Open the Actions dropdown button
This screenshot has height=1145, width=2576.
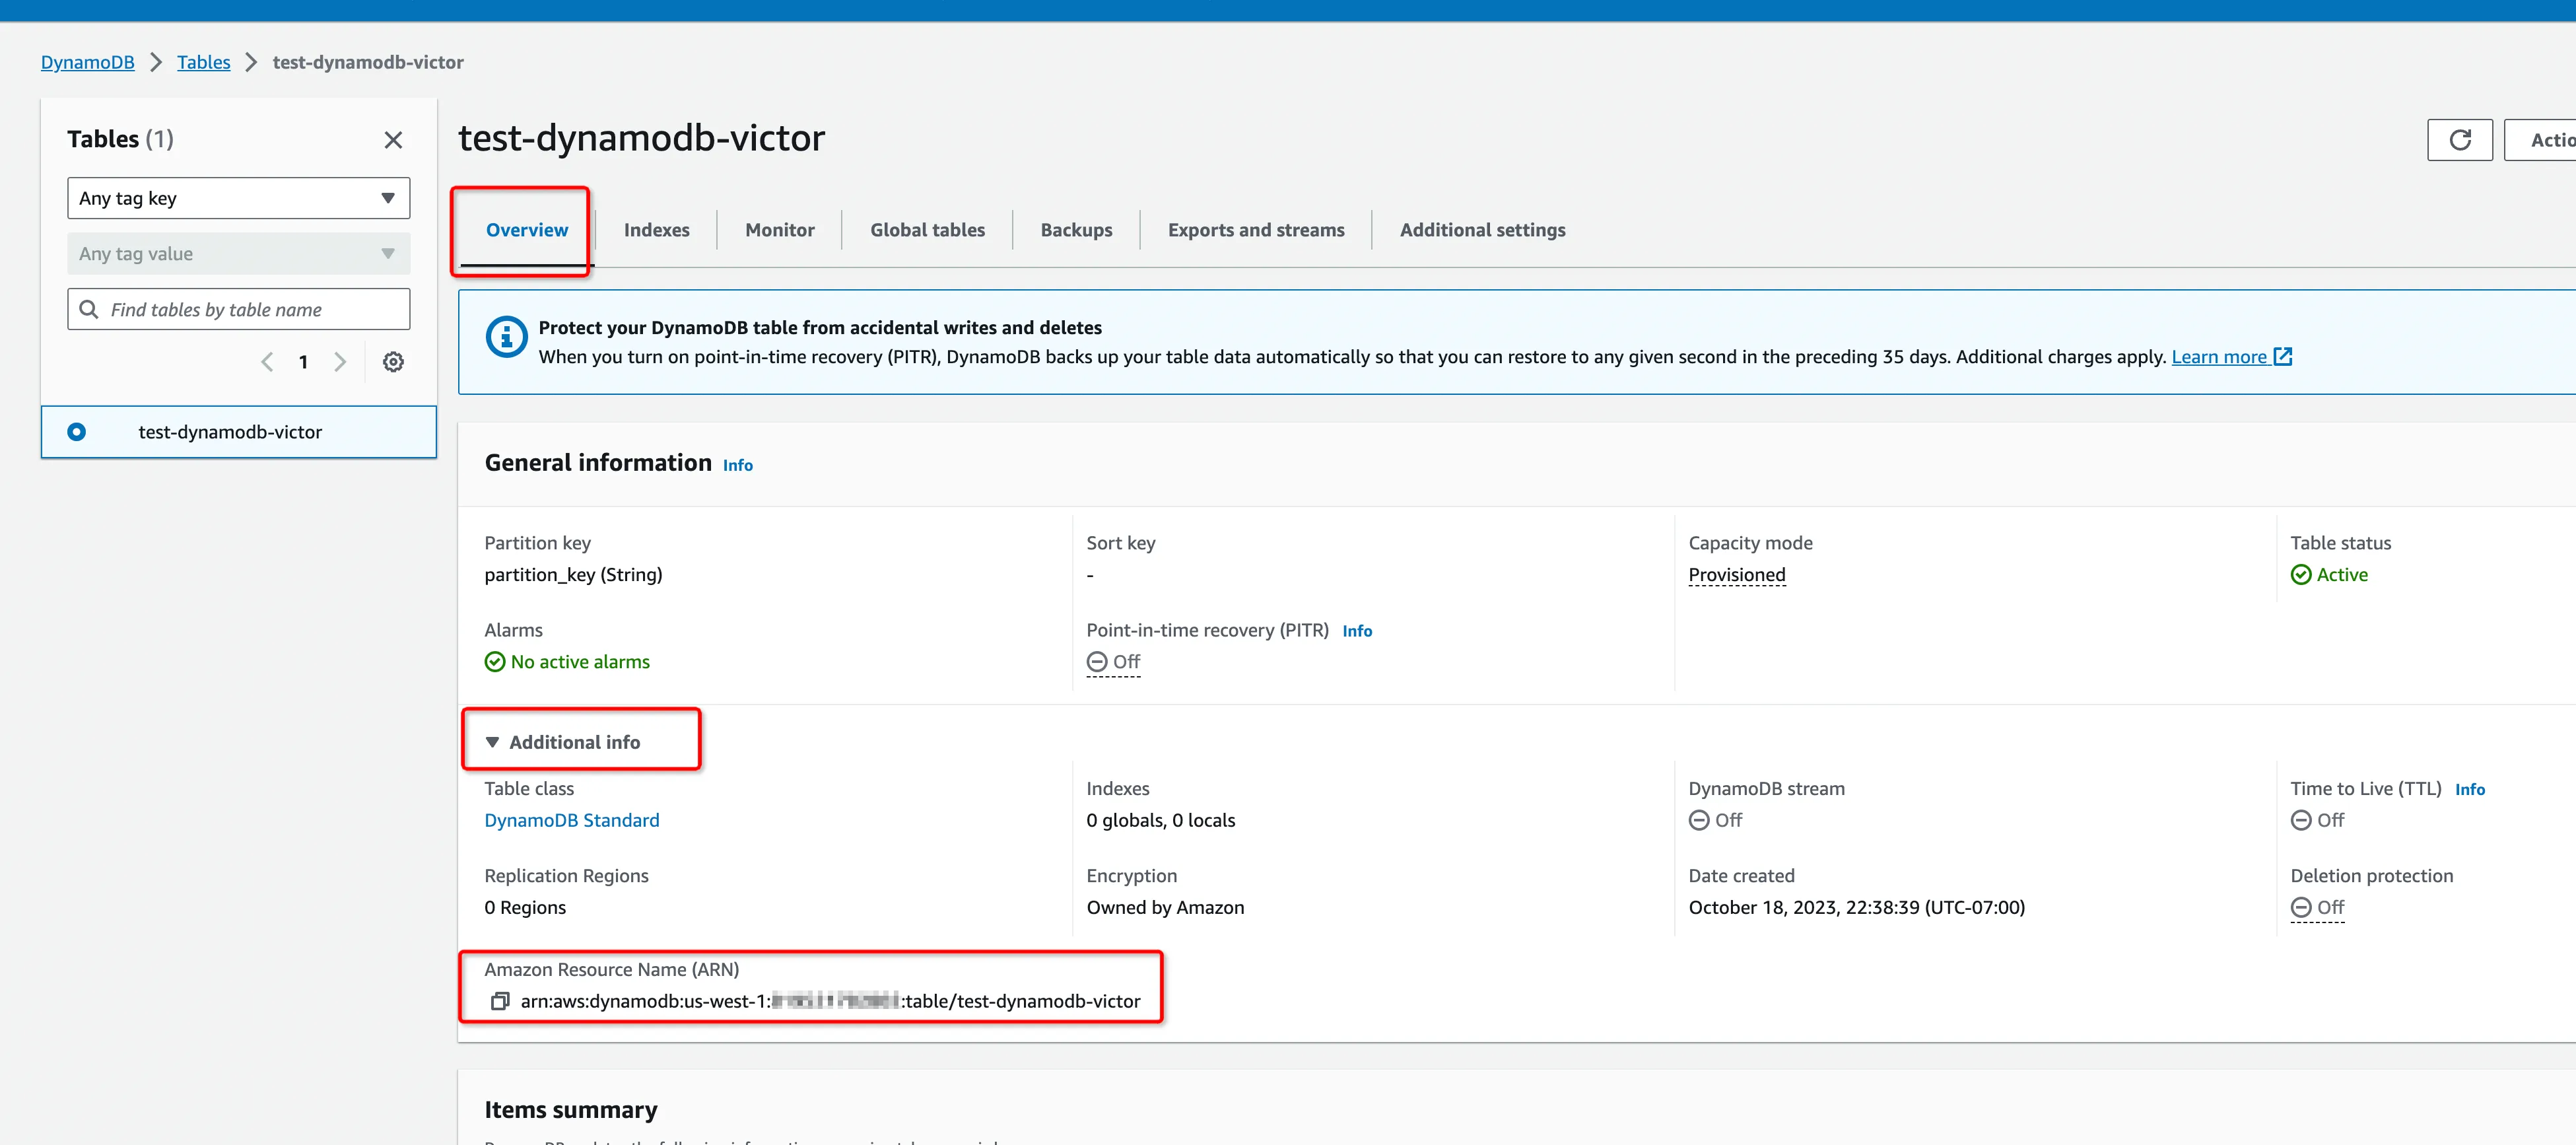click(2540, 140)
